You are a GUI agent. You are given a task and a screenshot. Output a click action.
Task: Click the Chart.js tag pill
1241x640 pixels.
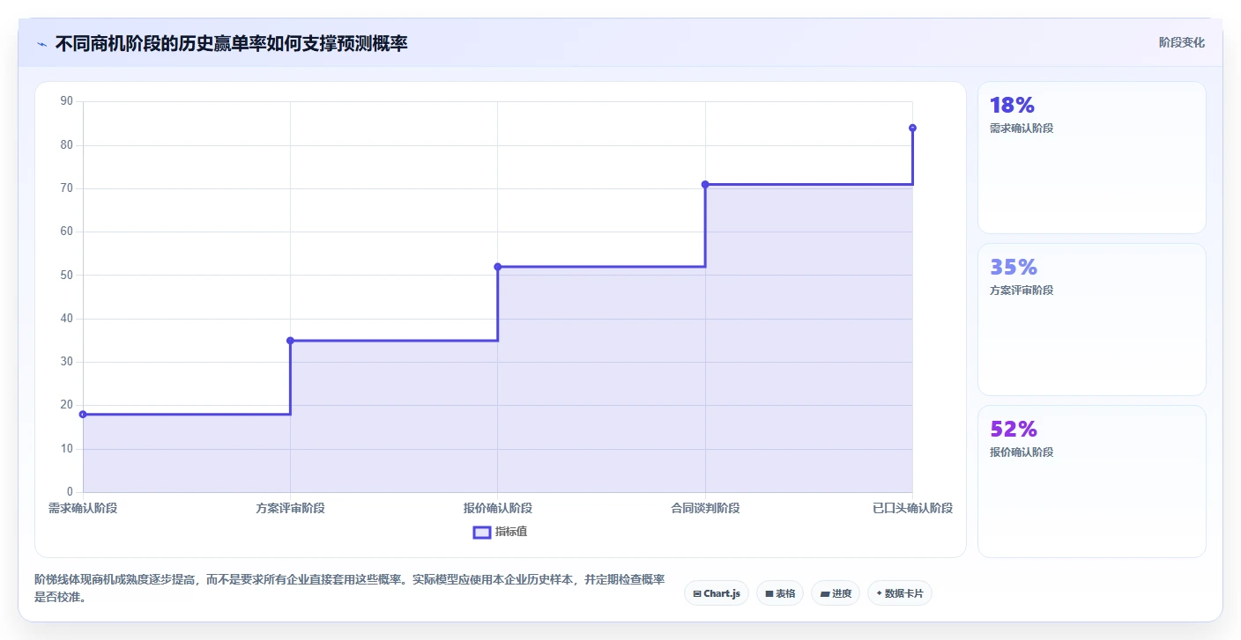717,593
